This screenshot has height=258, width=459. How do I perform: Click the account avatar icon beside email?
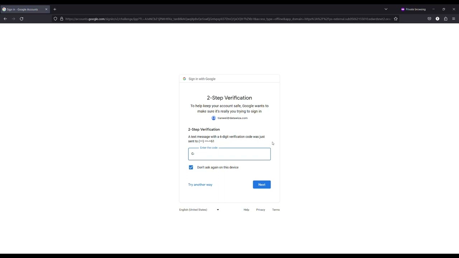214,118
